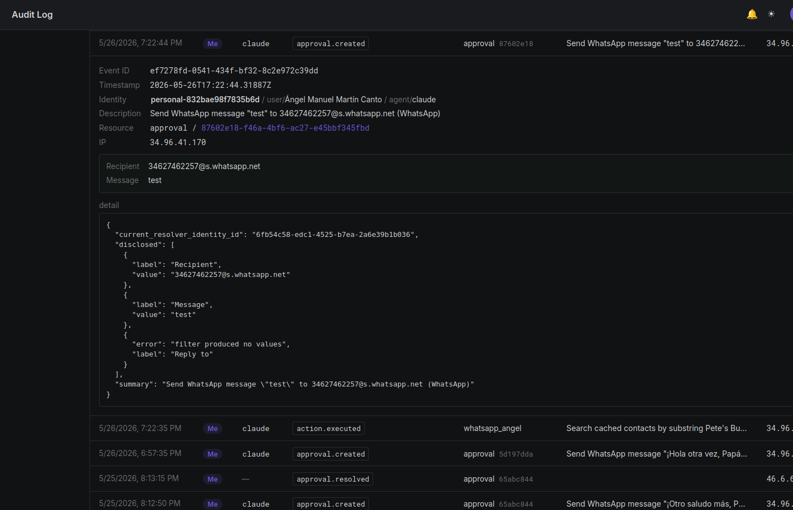
Task: Open the notifications bell icon
Action: coord(752,14)
